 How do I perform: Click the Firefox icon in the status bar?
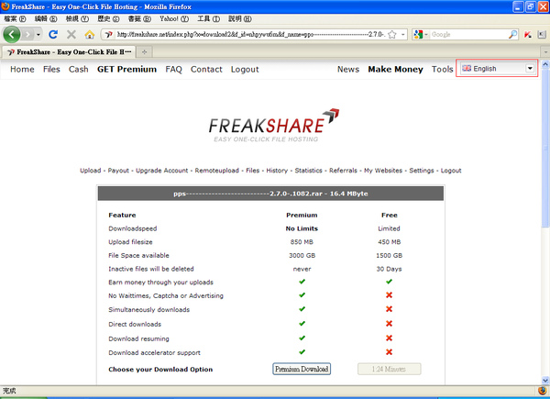pyautogui.click(x=543, y=390)
